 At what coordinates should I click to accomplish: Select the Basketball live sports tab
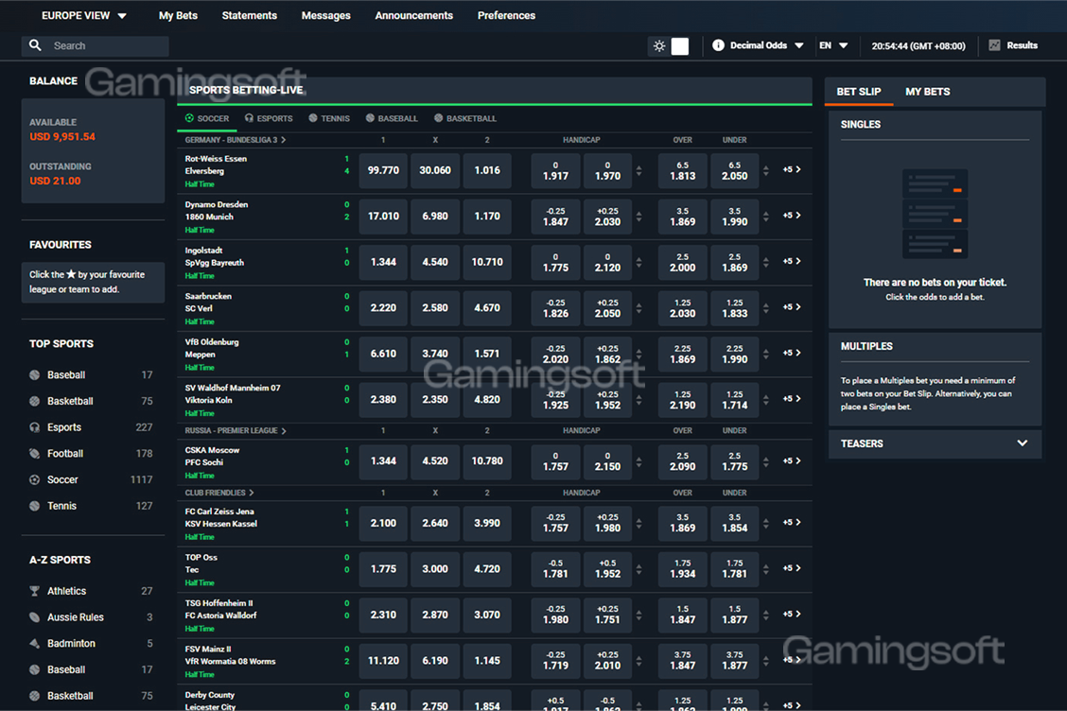(464, 119)
